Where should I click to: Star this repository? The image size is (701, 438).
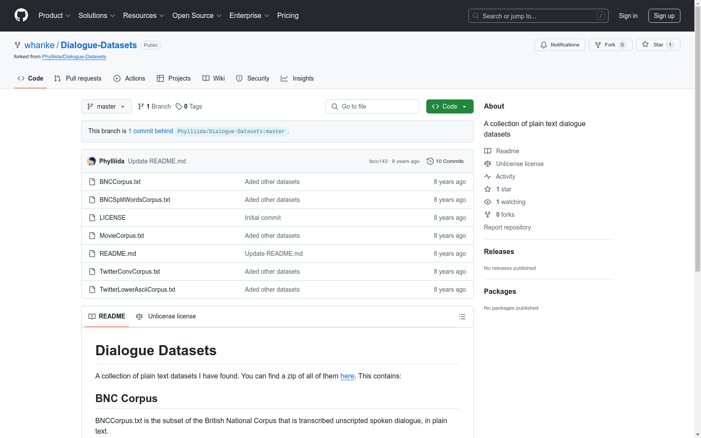point(658,45)
